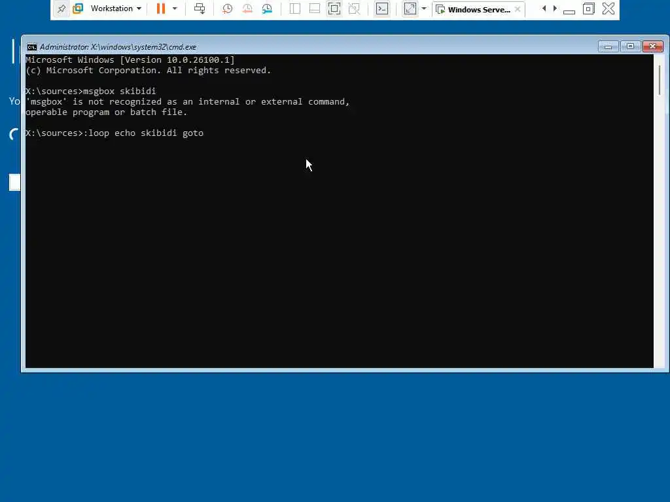Toggle the thumbnail bar view
The image size is (670, 502).
[x=315, y=8]
